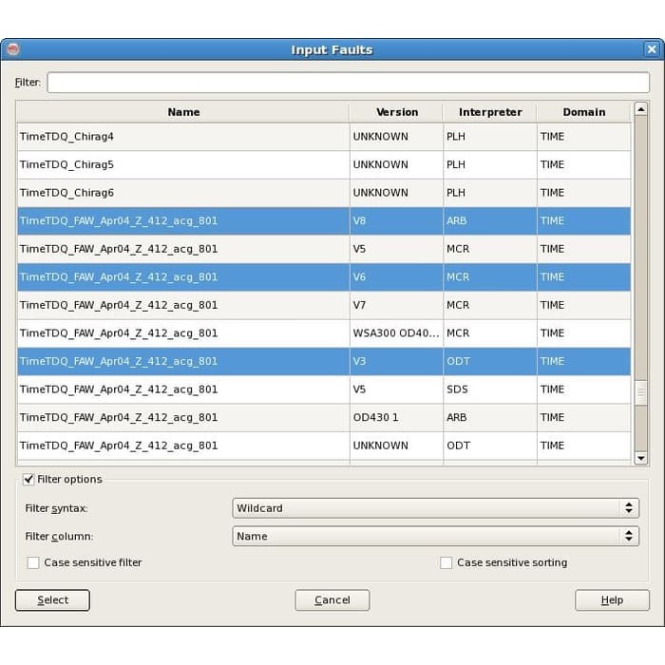665x665 pixels.
Task: Click the OD430 1 version cell
Action: coord(396,417)
